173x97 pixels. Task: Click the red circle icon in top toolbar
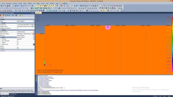click(x=61, y=6)
